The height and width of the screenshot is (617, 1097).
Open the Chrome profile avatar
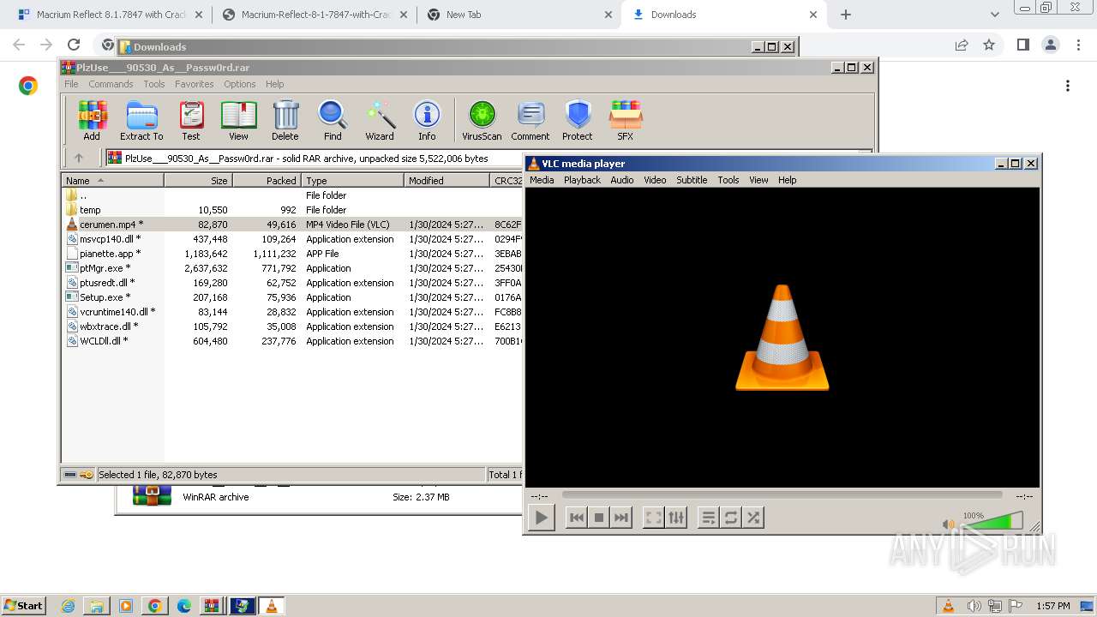click(1051, 45)
